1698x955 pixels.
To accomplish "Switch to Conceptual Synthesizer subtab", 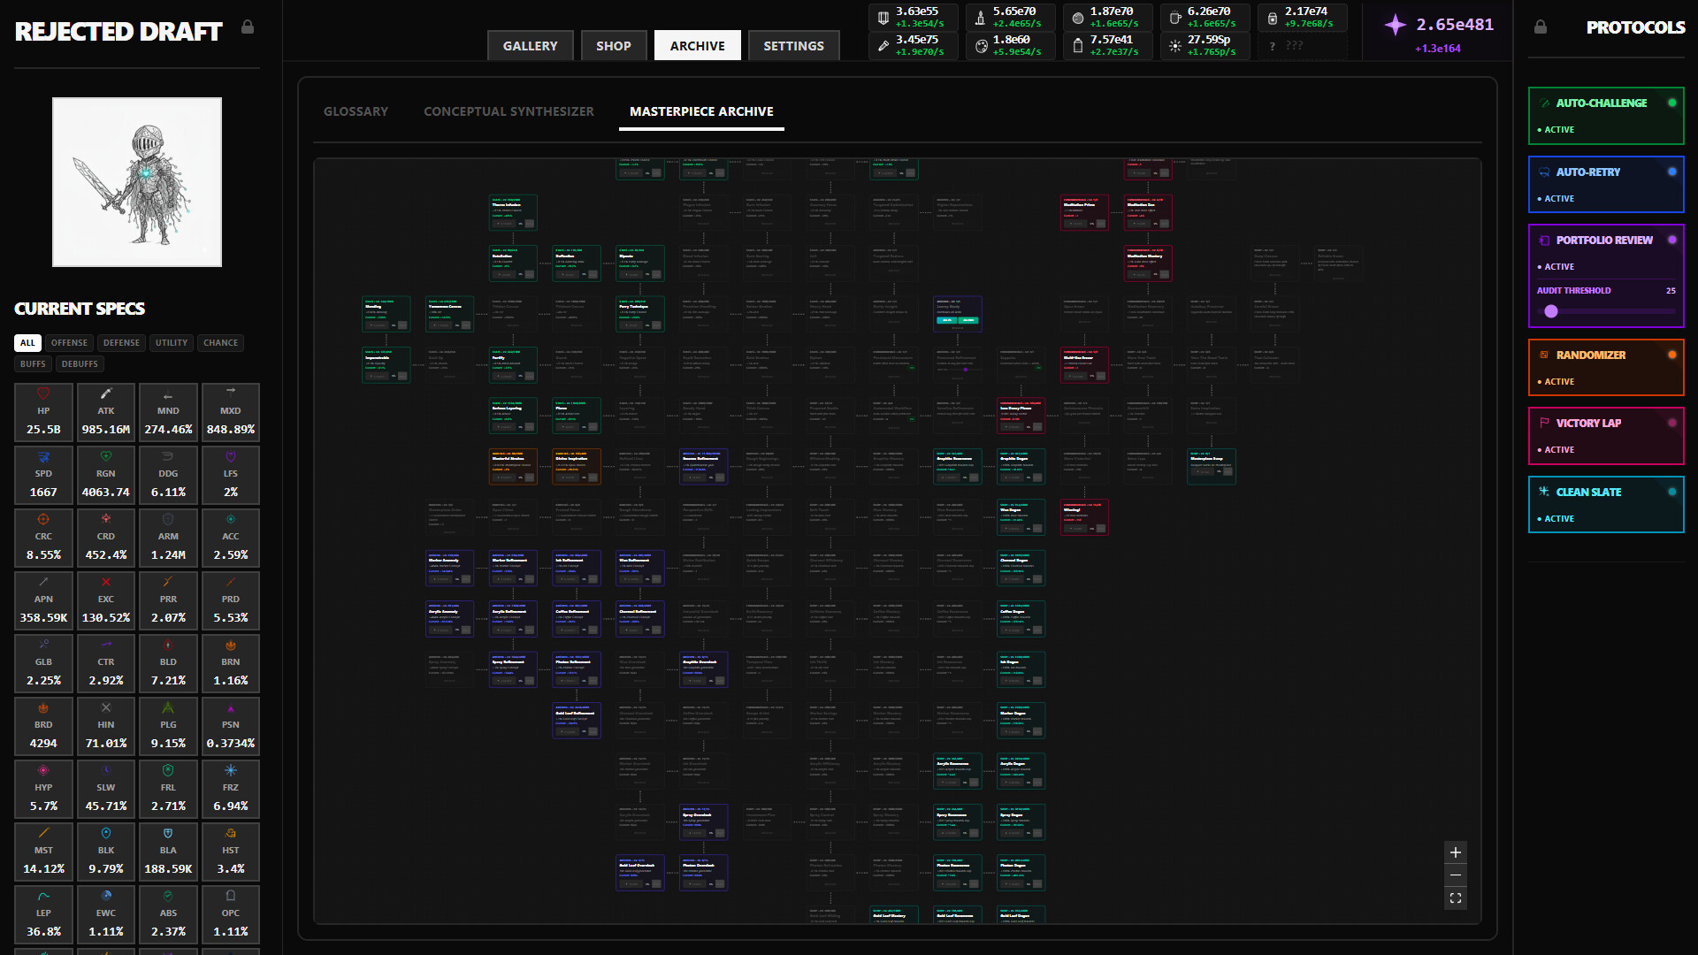I will tap(509, 111).
